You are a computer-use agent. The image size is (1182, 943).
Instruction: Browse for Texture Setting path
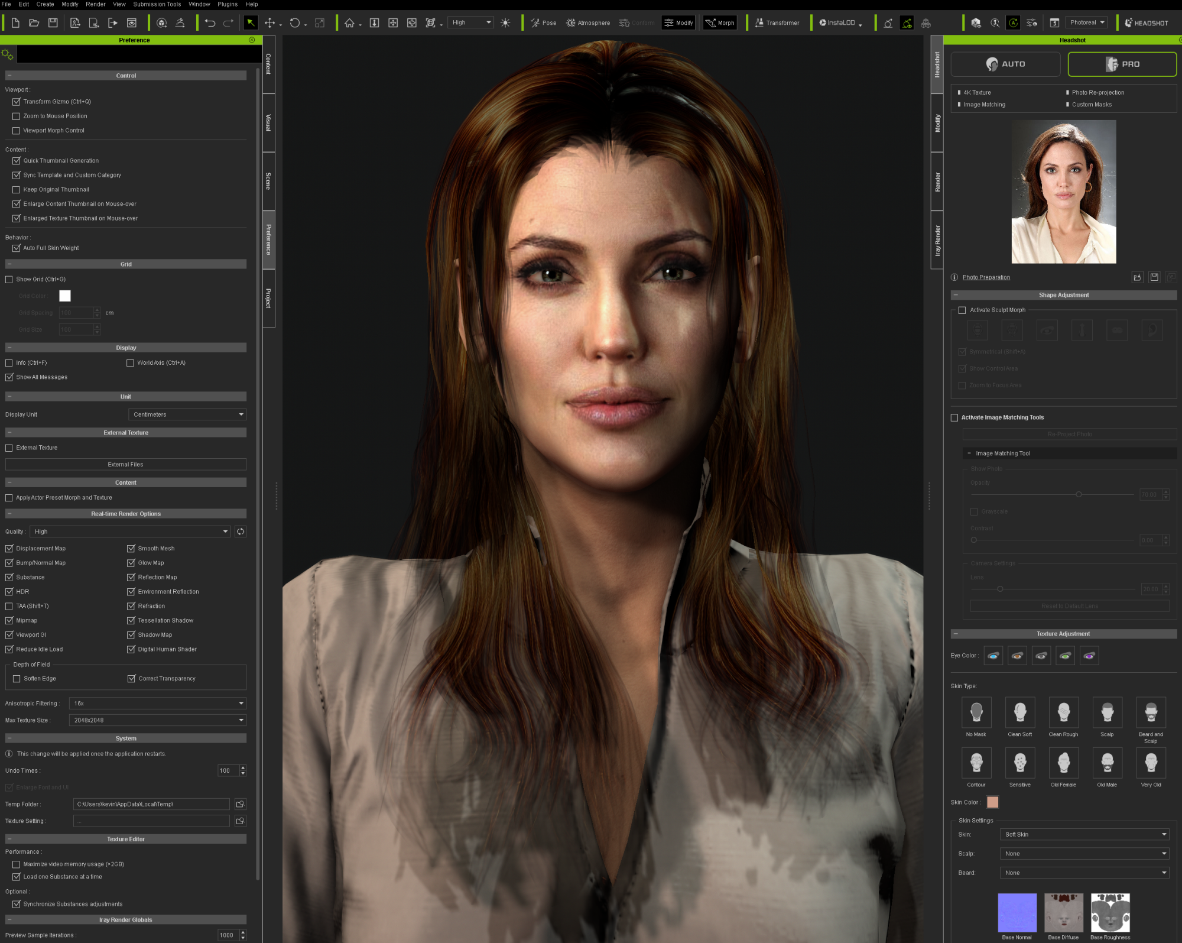coord(240,821)
